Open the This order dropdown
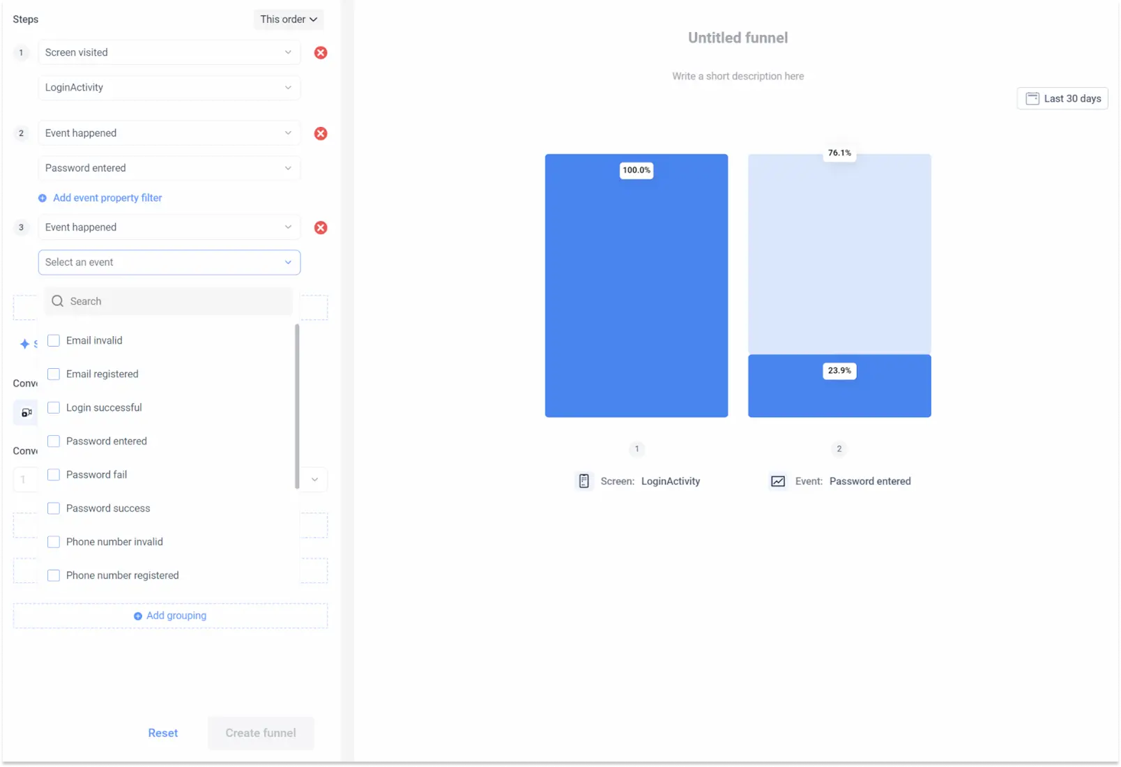This screenshot has width=1121, height=767. [289, 20]
